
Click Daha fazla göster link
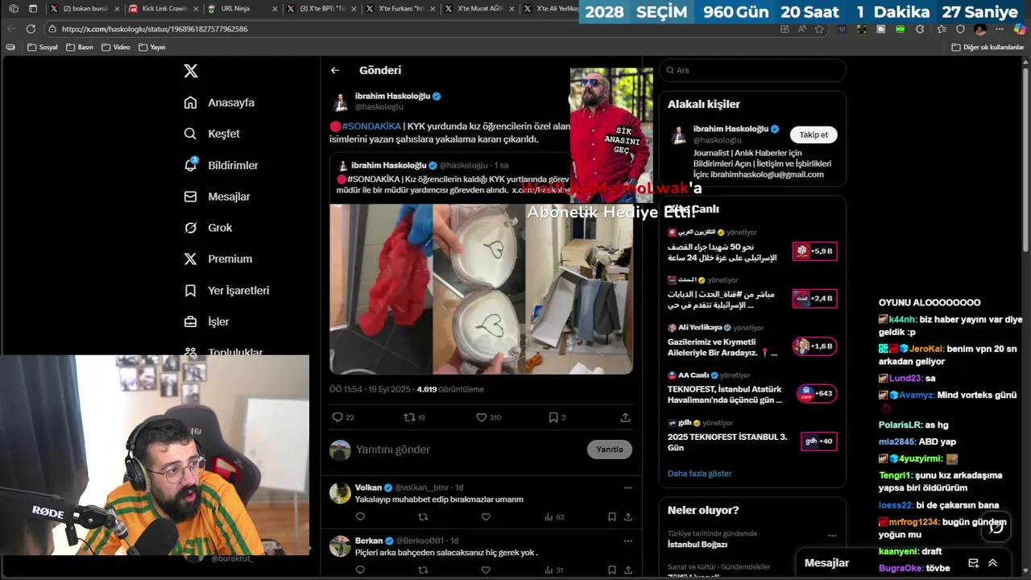point(699,474)
